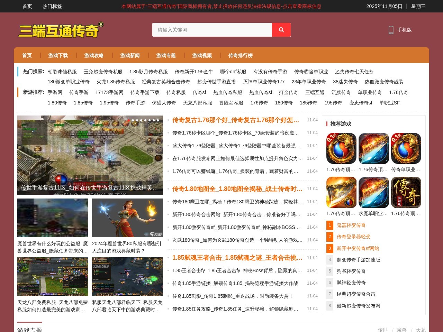Image resolution: width=443 pixels, height=332 pixels.
Task: Open the 传奇排行榜 navigation tab
Action: (x=241, y=55)
